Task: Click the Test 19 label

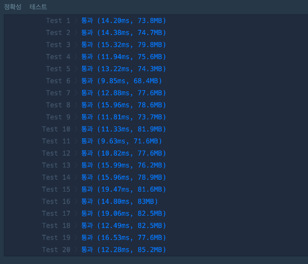Action: [56, 238]
